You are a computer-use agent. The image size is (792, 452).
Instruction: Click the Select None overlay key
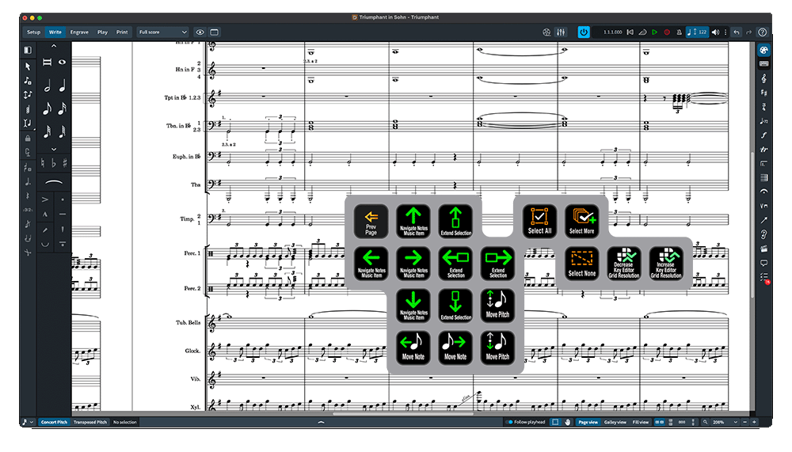coord(582,263)
